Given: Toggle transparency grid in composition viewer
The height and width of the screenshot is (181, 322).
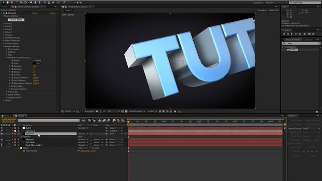Looking at the screenshot, I should (126, 111).
